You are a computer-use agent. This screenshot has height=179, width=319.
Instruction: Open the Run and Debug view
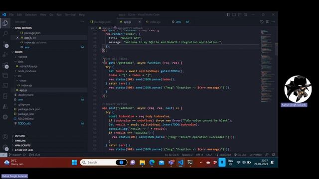coord(5,54)
